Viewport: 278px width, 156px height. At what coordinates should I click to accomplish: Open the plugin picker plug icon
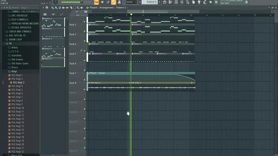199,2
